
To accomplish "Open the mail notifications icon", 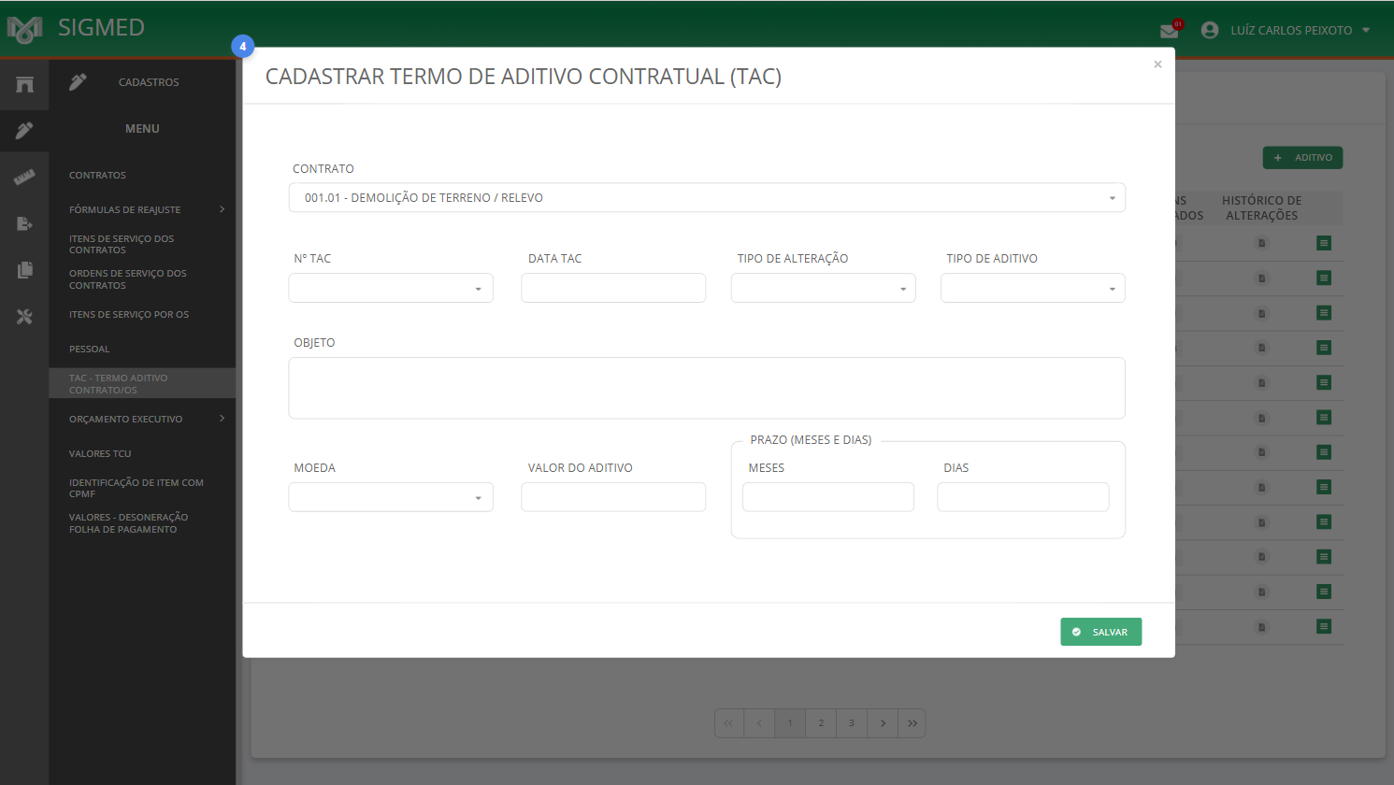I will (x=1169, y=31).
